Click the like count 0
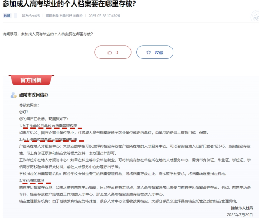259x218 pixels. (x=117, y=53)
